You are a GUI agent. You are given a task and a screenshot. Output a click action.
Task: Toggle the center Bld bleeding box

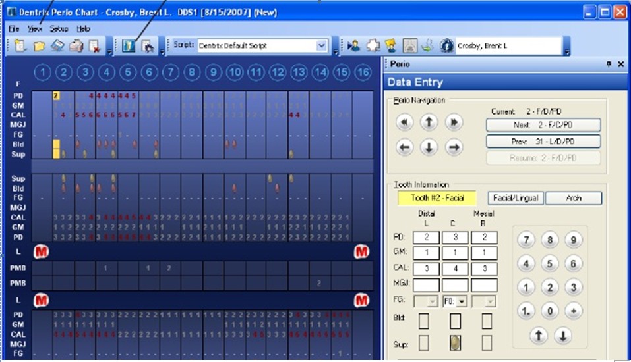coord(456,321)
